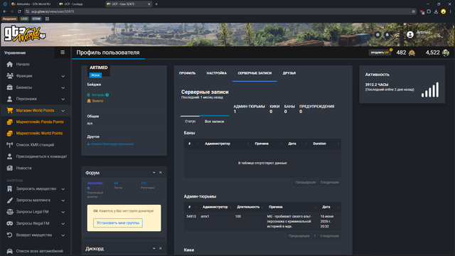Click Предыдущая under Админ-тюрьмы table
Screen dimensions: 455x256
[299, 236]
